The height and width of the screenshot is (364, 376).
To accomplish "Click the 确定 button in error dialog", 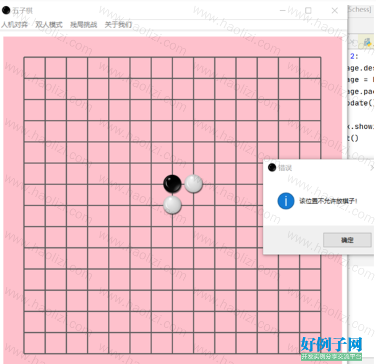I will (347, 240).
